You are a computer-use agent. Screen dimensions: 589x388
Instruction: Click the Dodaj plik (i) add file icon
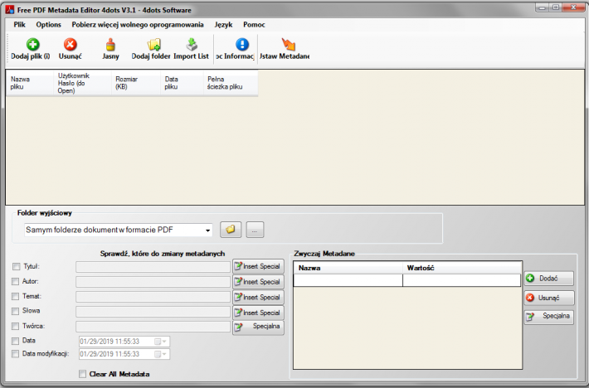pyautogui.click(x=32, y=44)
